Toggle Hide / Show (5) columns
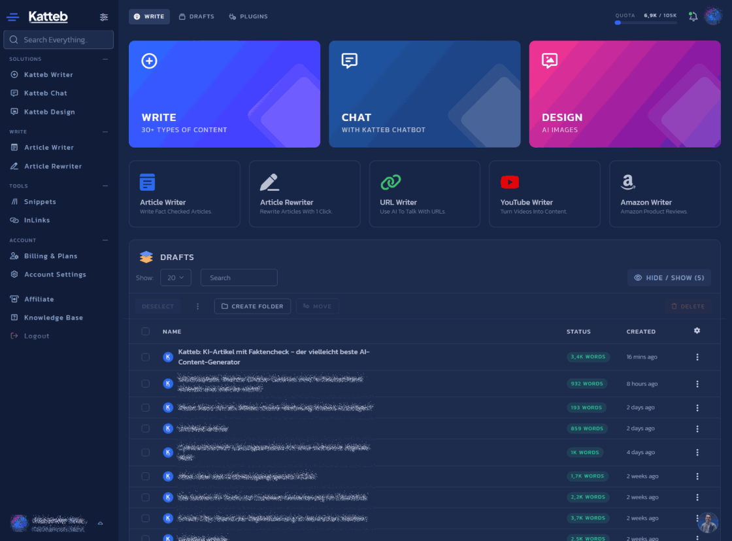Screen dimensions: 732x541 [x=669, y=278]
